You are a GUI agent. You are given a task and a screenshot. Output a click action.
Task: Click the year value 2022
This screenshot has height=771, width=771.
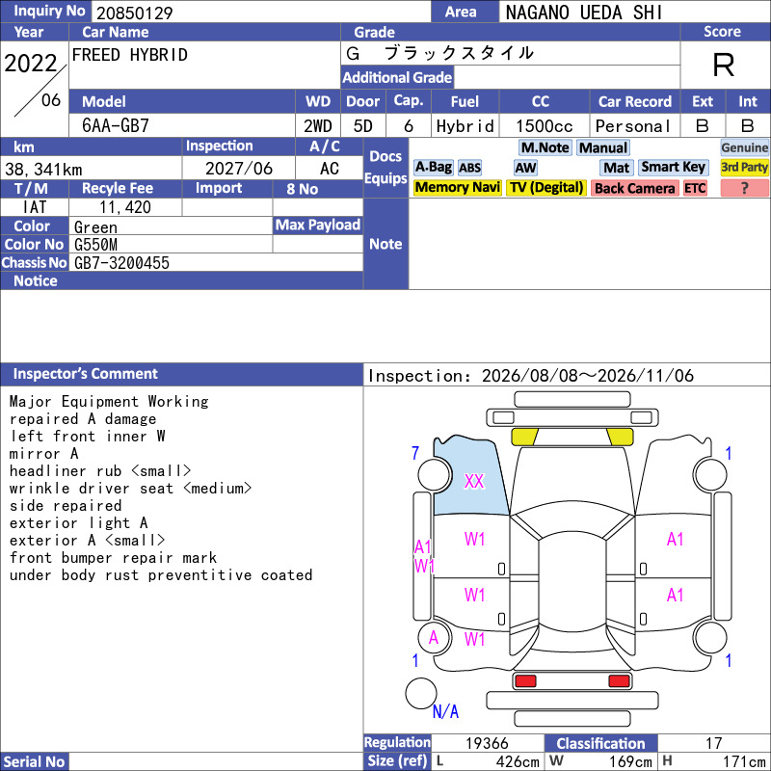click(x=31, y=63)
